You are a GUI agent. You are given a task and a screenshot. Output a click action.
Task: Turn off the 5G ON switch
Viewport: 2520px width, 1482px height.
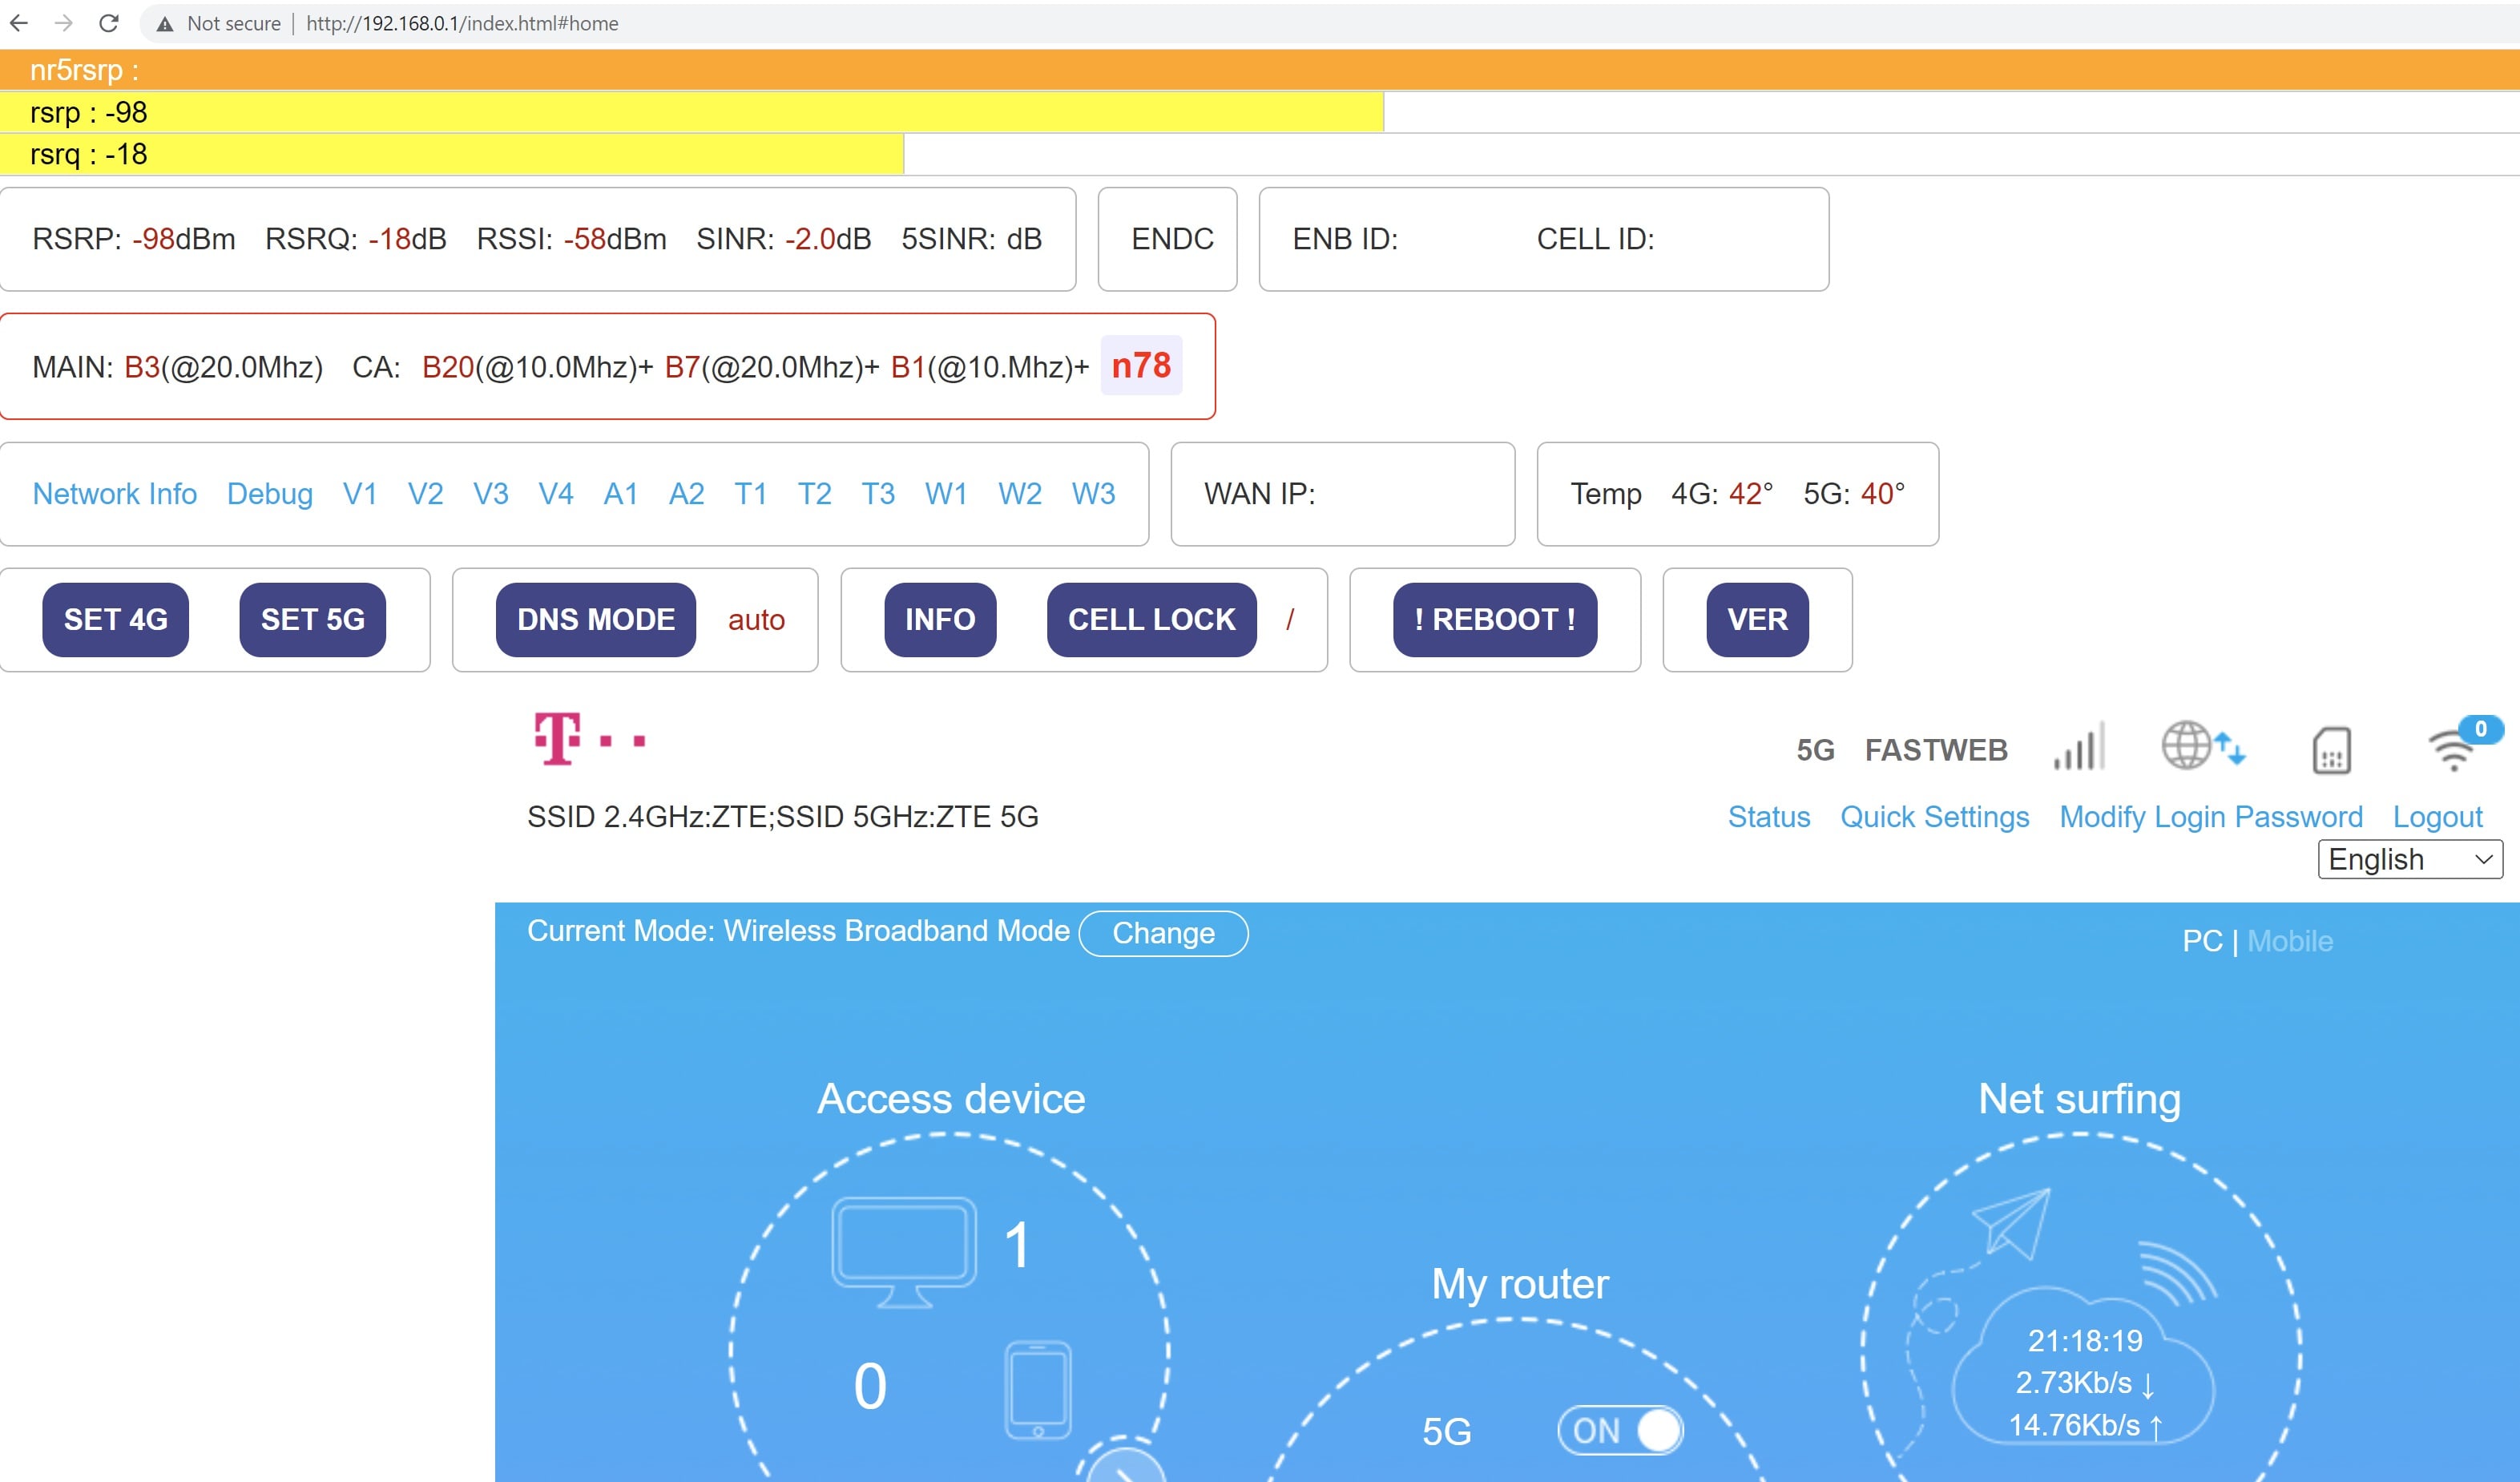point(1620,1430)
